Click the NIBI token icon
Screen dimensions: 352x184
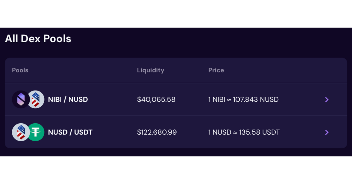[x=21, y=99]
